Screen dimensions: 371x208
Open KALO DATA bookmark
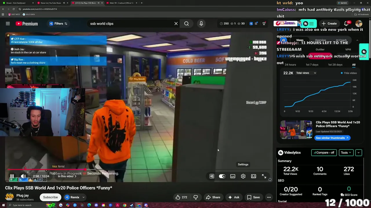[28, 14]
